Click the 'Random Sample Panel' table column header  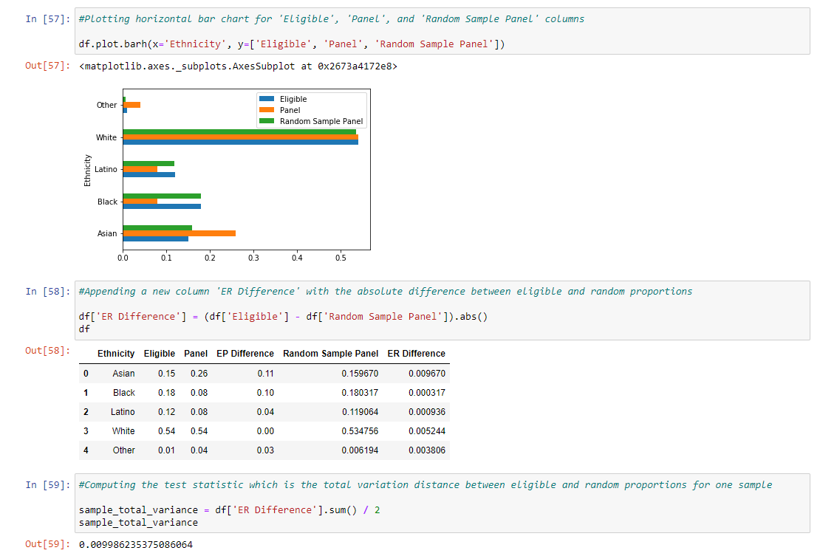pos(330,354)
